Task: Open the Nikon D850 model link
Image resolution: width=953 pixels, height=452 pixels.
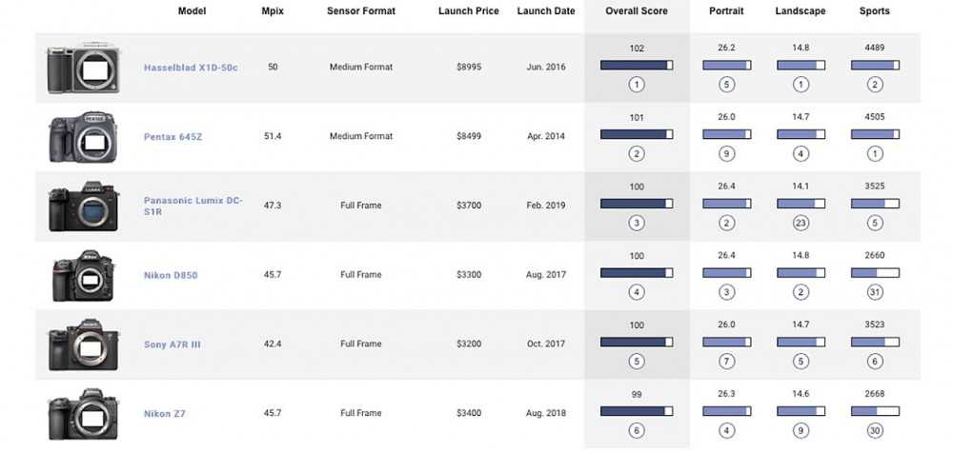Action: pos(171,275)
